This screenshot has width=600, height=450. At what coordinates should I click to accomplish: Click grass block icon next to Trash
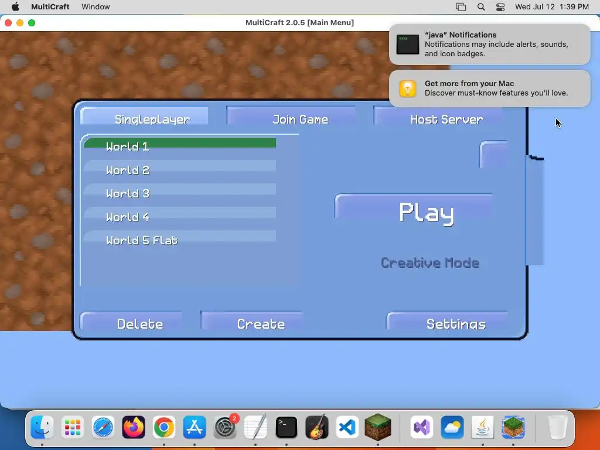coord(513,427)
